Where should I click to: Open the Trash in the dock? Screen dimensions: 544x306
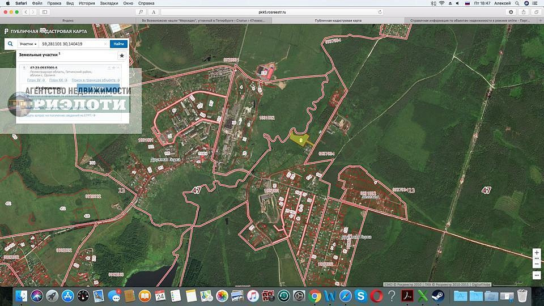(522, 296)
